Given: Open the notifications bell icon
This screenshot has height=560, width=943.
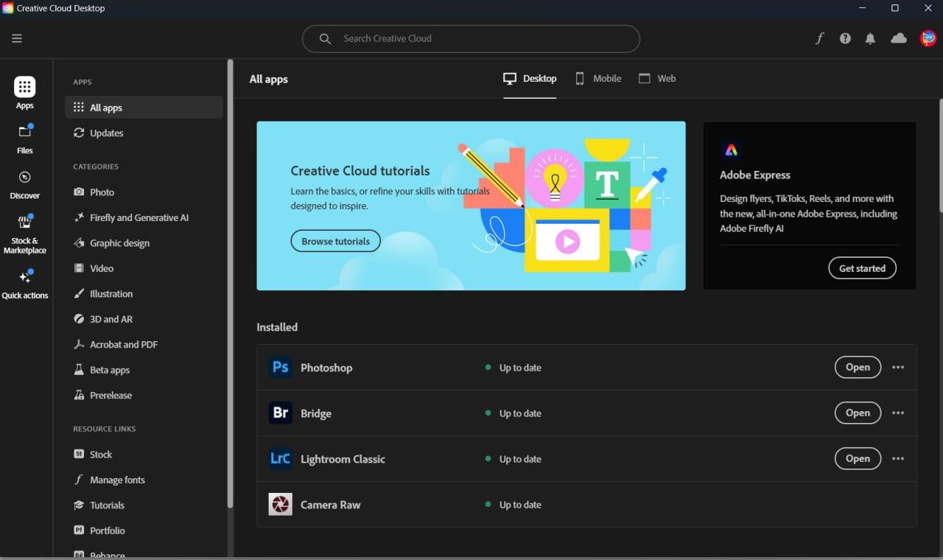Looking at the screenshot, I should tap(870, 38).
